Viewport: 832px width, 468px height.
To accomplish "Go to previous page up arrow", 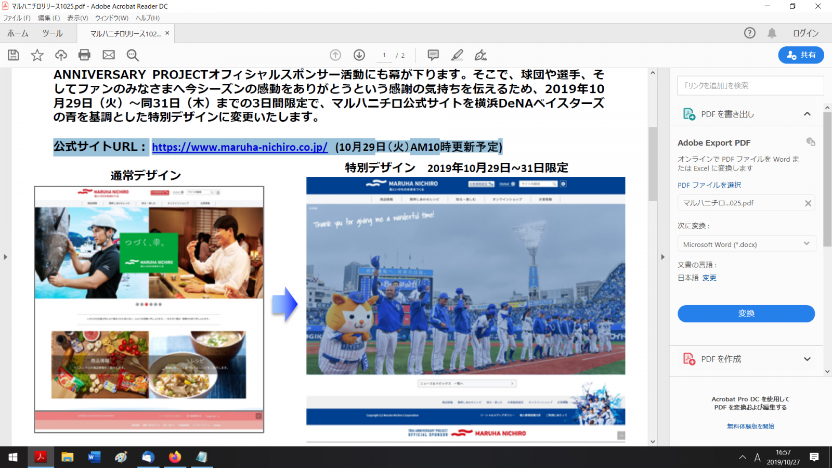I will click(x=335, y=55).
